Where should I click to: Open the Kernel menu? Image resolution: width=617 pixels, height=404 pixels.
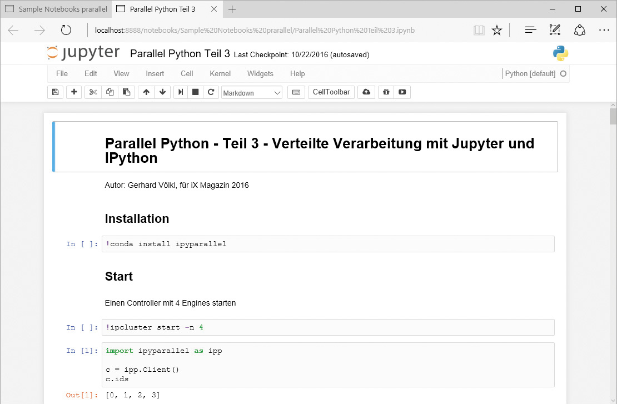point(220,73)
